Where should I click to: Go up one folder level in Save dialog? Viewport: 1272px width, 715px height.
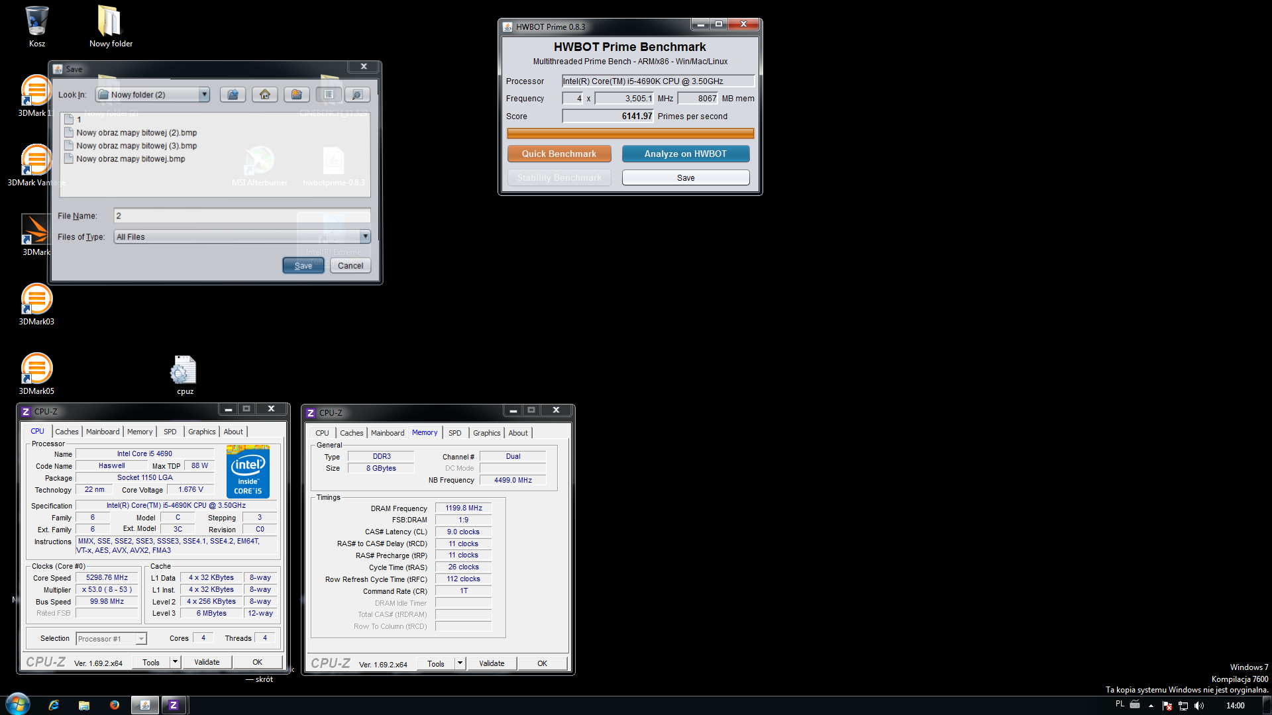coord(233,95)
